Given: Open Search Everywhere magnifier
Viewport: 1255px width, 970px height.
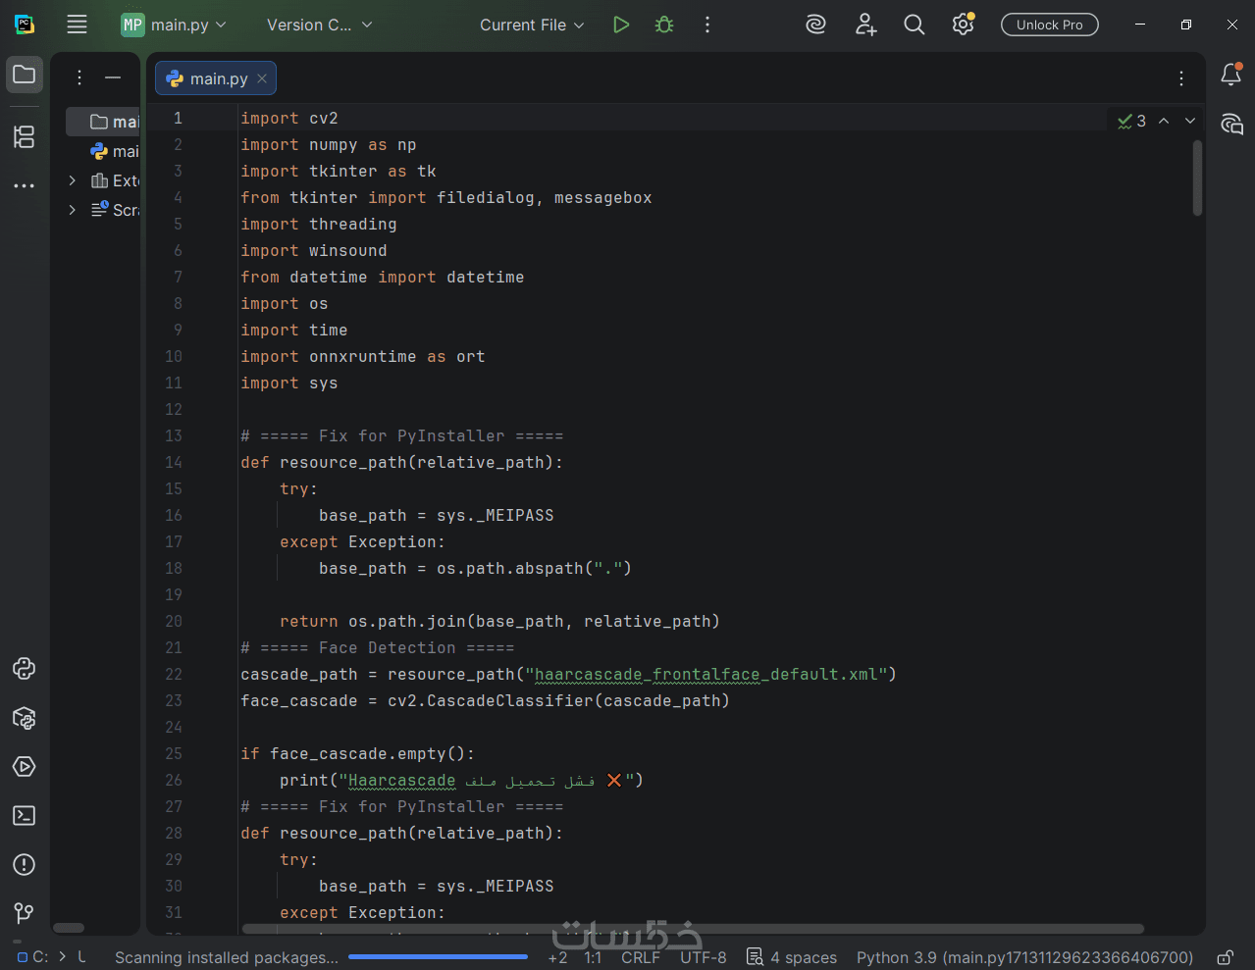Looking at the screenshot, I should click(x=914, y=25).
